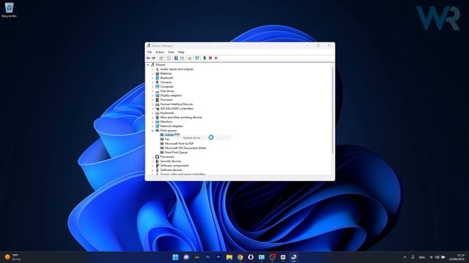
Task: Click the microphone icon in system tray
Action: point(413,257)
